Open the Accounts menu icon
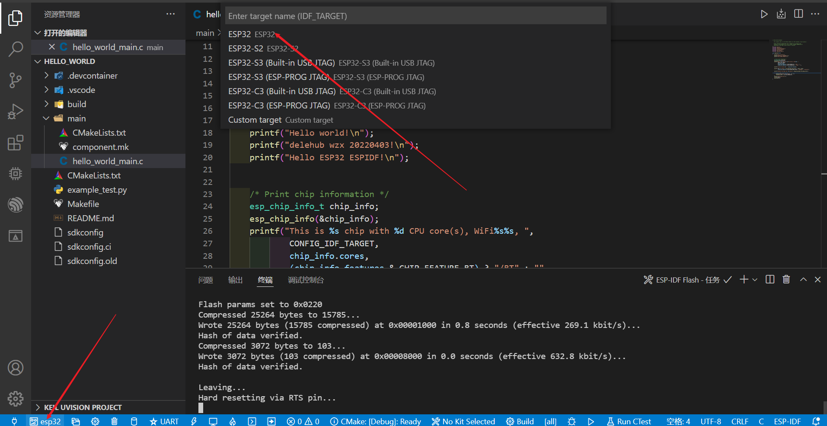The width and height of the screenshot is (827, 426). click(16, 368)
